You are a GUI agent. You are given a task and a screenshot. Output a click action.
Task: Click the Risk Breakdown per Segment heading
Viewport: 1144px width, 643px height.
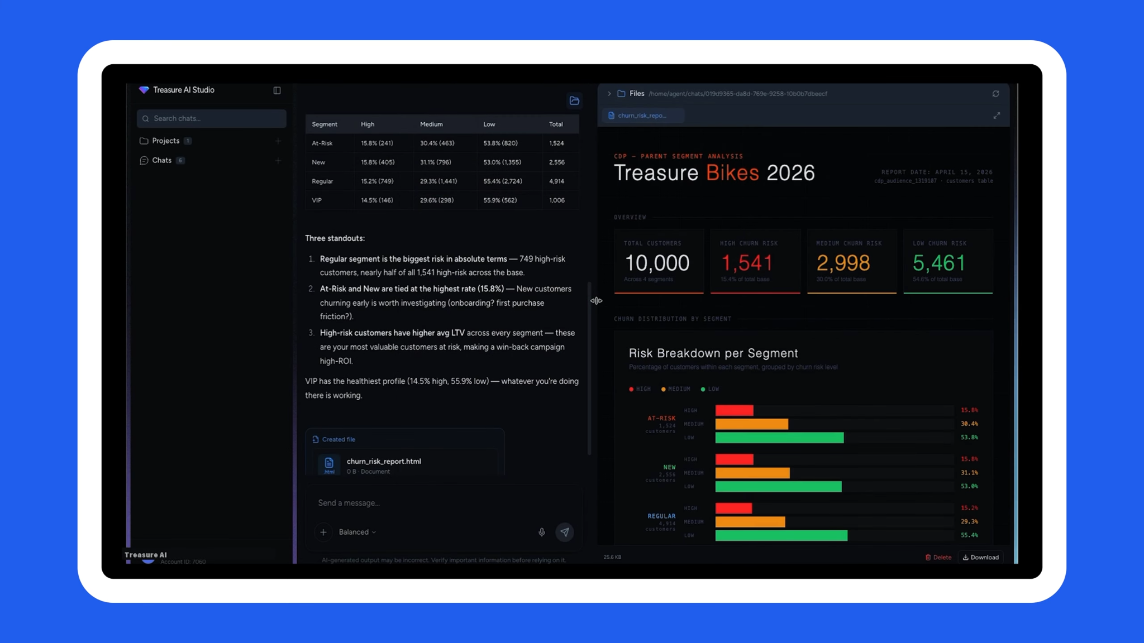(x=713, y=353)
